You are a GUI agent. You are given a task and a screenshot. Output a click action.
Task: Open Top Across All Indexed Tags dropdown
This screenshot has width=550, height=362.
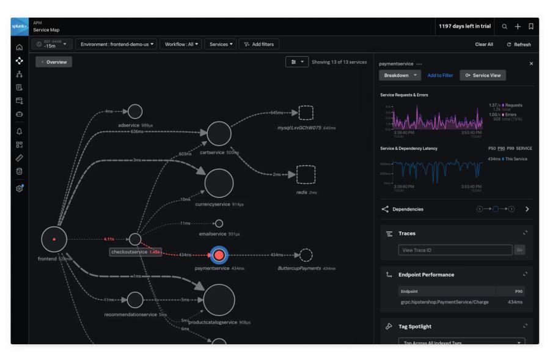click(461, 342)
